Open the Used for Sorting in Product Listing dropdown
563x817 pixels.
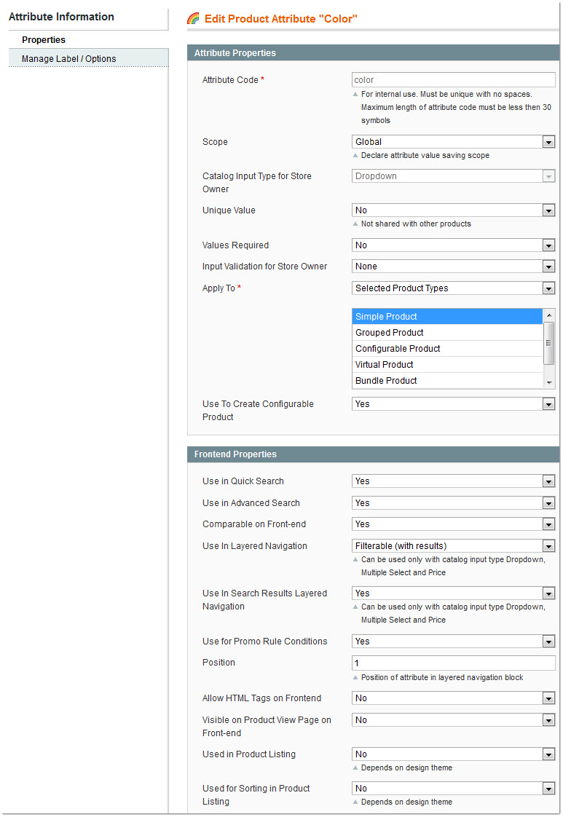coord(453,789)
